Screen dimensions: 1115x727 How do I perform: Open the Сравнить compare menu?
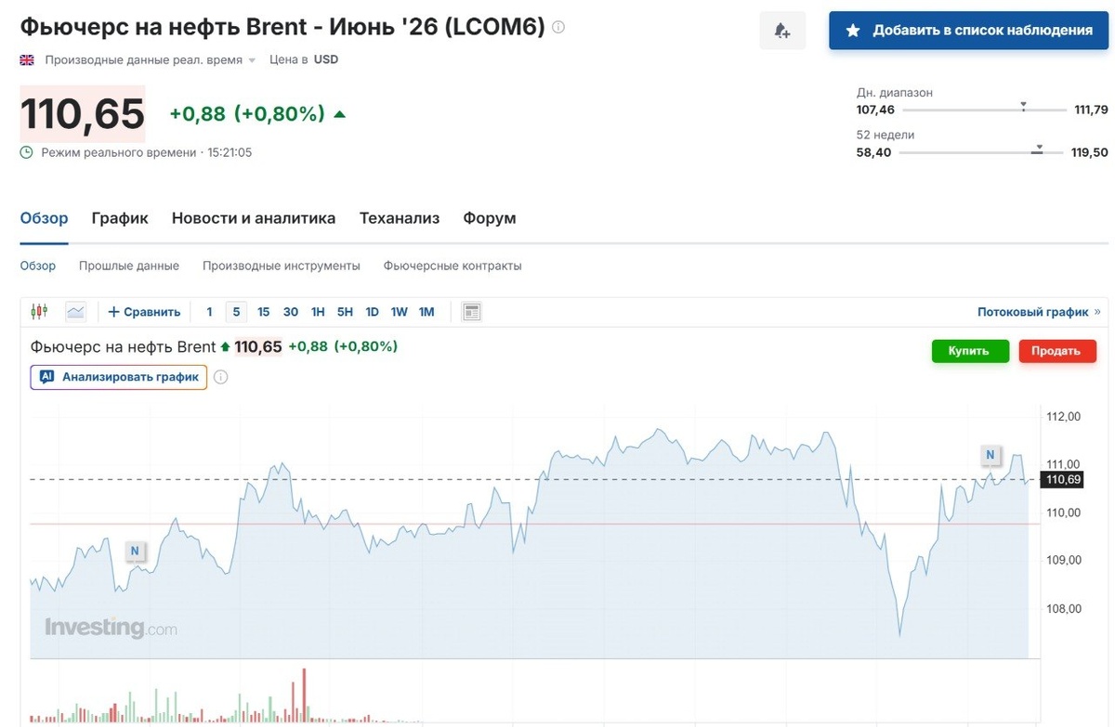click(143, 312)
